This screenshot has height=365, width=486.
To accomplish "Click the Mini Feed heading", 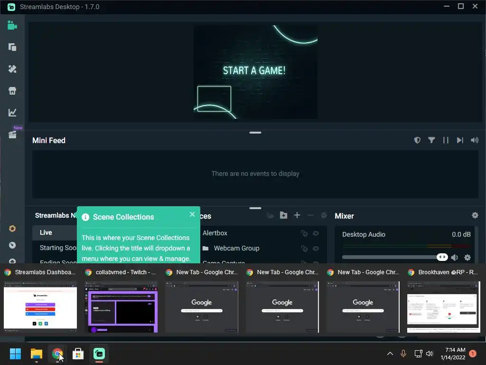I will [49, 140].
